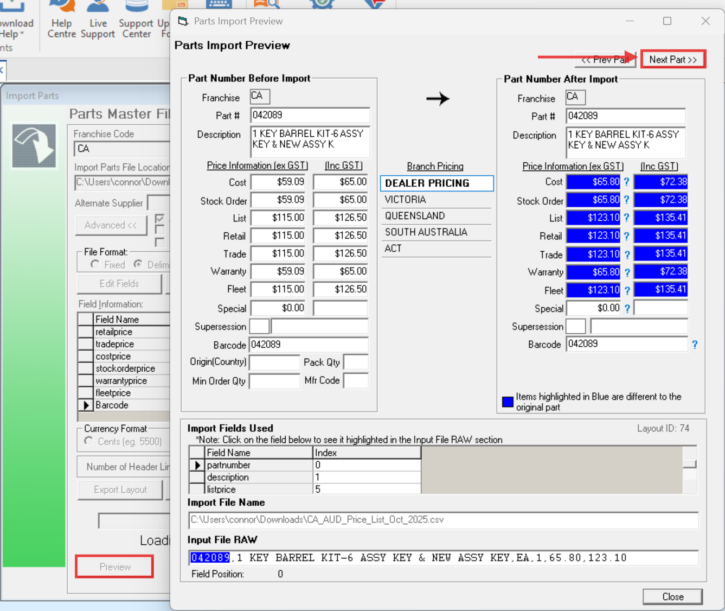Click Before Import Description text box

click(x=310, y=141)
